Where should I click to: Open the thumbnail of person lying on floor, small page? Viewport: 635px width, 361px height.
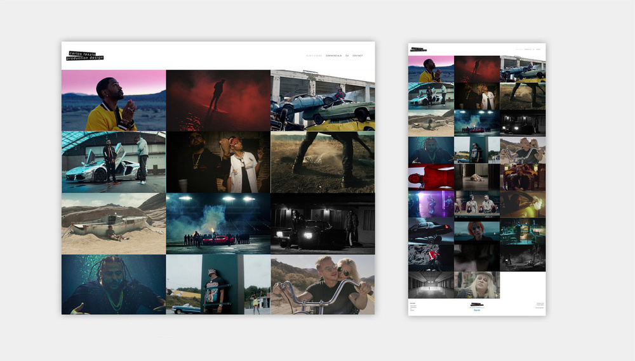coord(477,177)
